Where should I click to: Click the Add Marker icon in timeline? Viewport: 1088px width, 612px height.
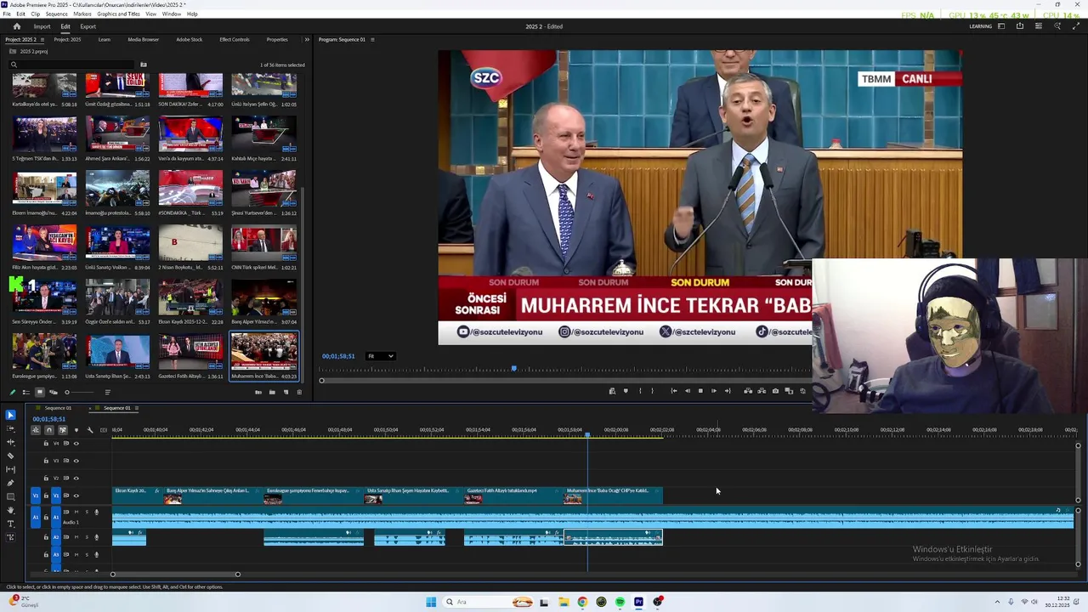tap(76, 430)
